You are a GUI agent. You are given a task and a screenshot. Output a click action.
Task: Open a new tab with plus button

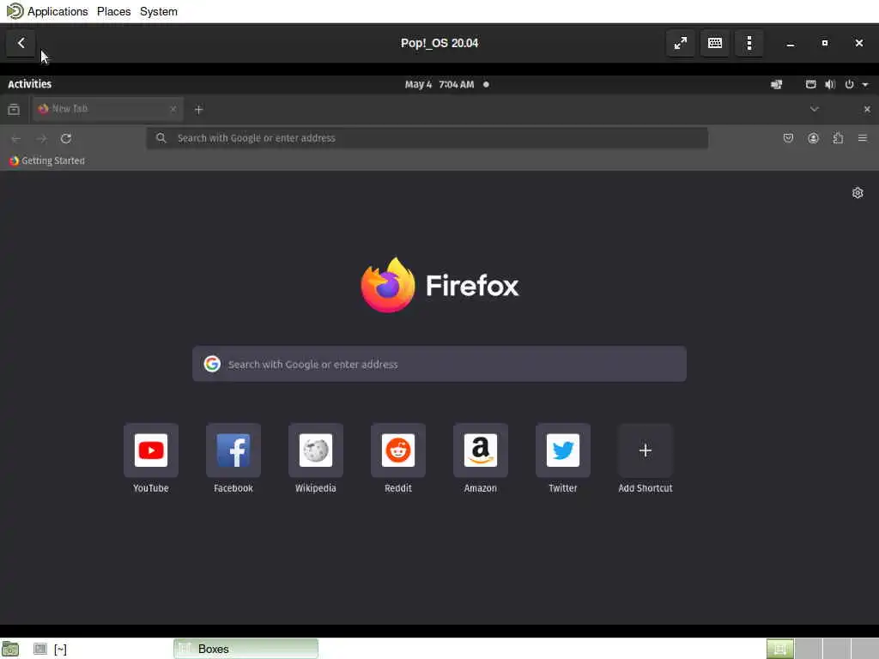click(x=198, y=109)
